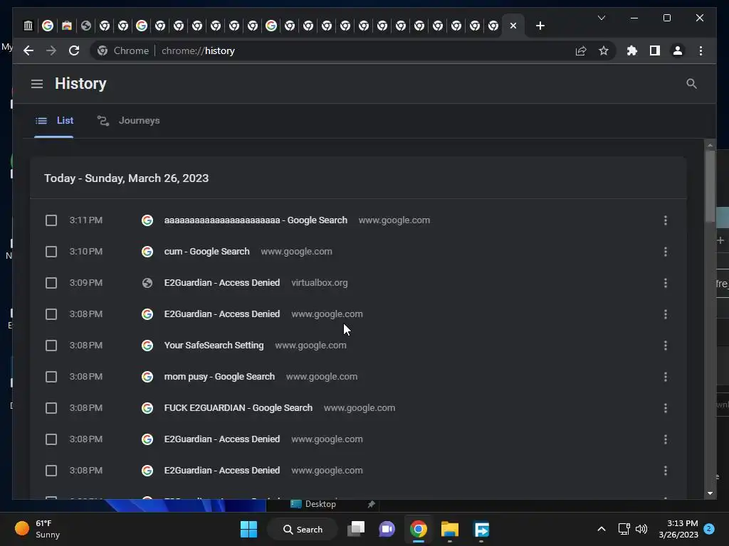Click the history list vertical scrollbar
The height and width of the screenshot is (546, 729).
coord(710,186)
